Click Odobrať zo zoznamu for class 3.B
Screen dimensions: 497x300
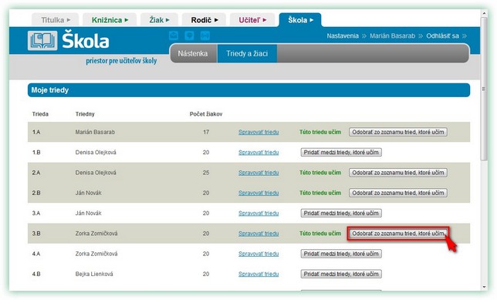(398, 234)
